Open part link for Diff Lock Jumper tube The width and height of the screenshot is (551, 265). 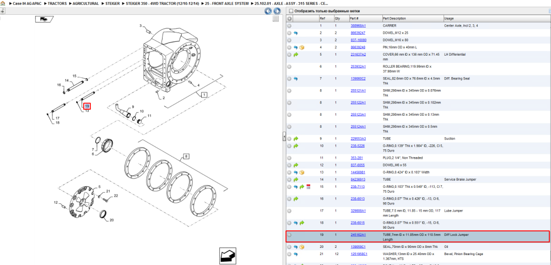[x=358, y=235]
